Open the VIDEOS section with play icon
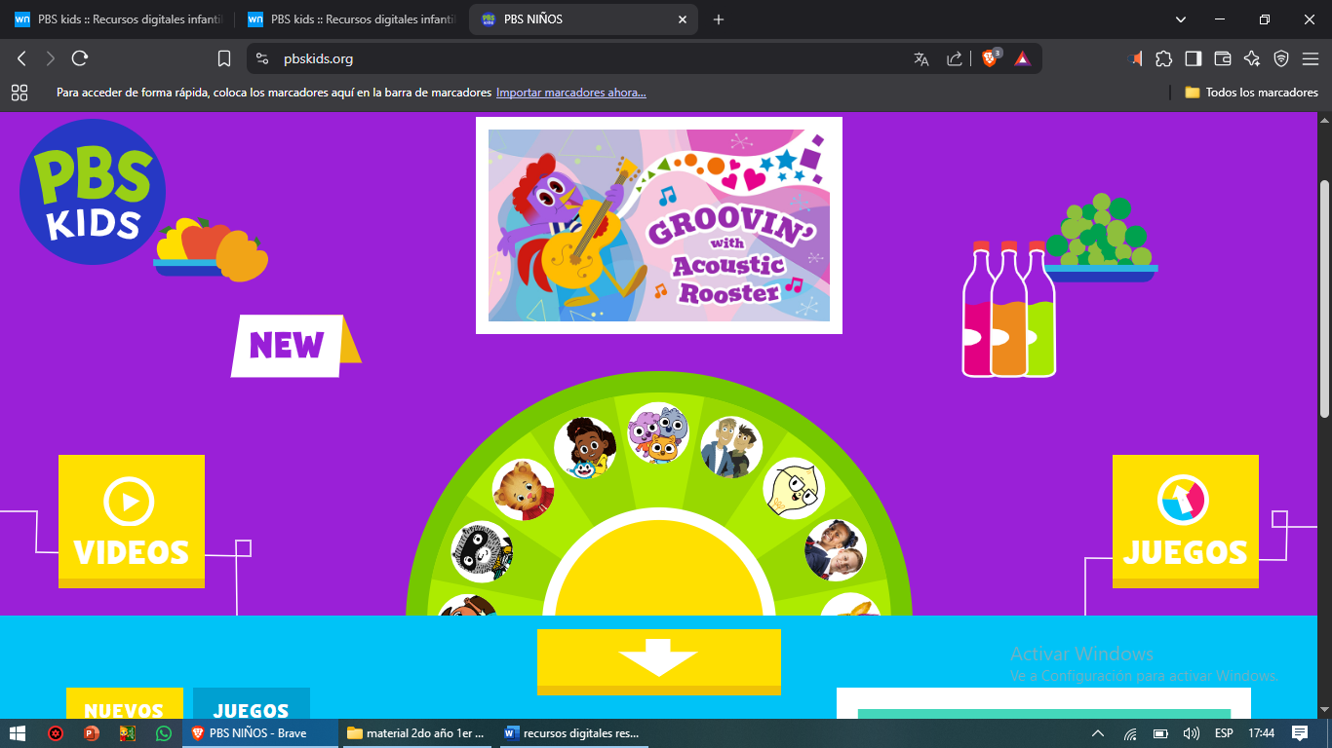1332x748 pixels. (131, 521)
